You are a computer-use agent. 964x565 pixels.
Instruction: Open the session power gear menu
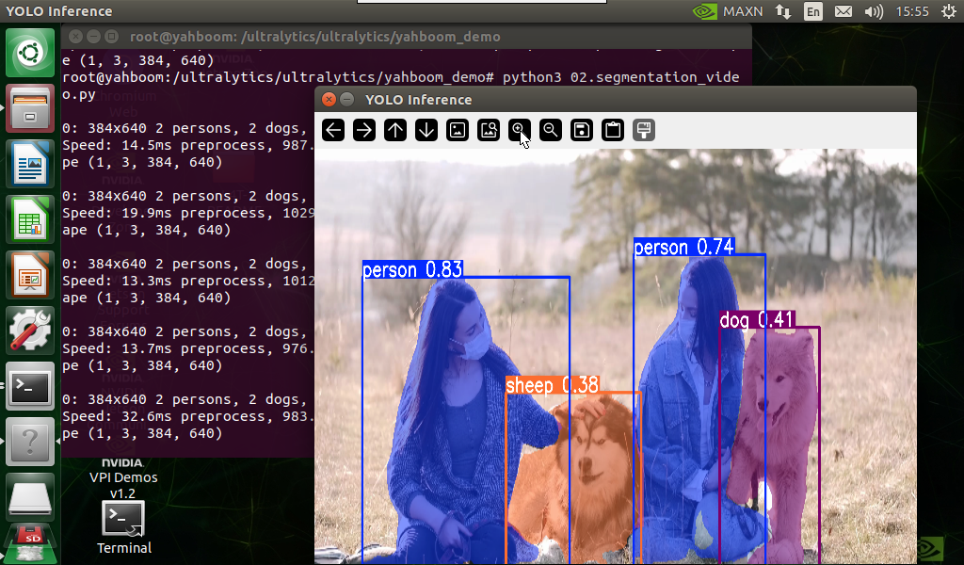[949, 11]
